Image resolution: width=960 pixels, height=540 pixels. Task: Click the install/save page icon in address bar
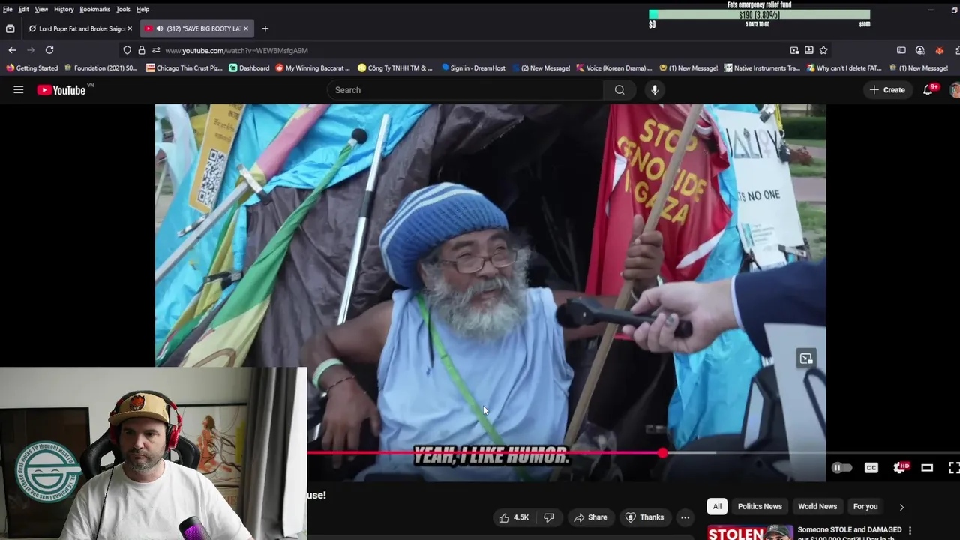[x=809, y=50]
